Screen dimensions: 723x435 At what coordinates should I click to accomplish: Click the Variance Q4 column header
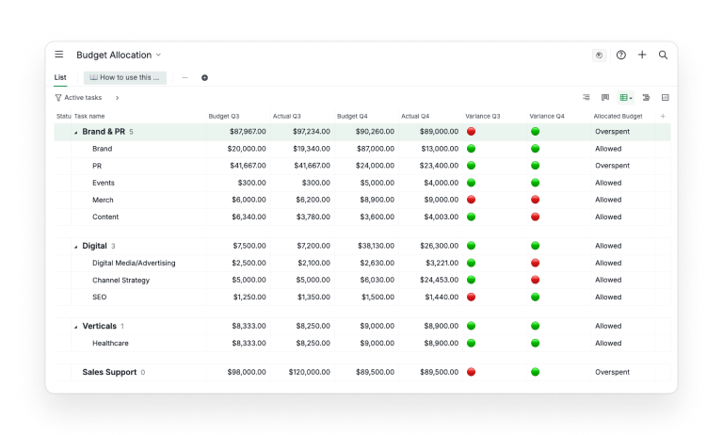click(x=547, y=116)
